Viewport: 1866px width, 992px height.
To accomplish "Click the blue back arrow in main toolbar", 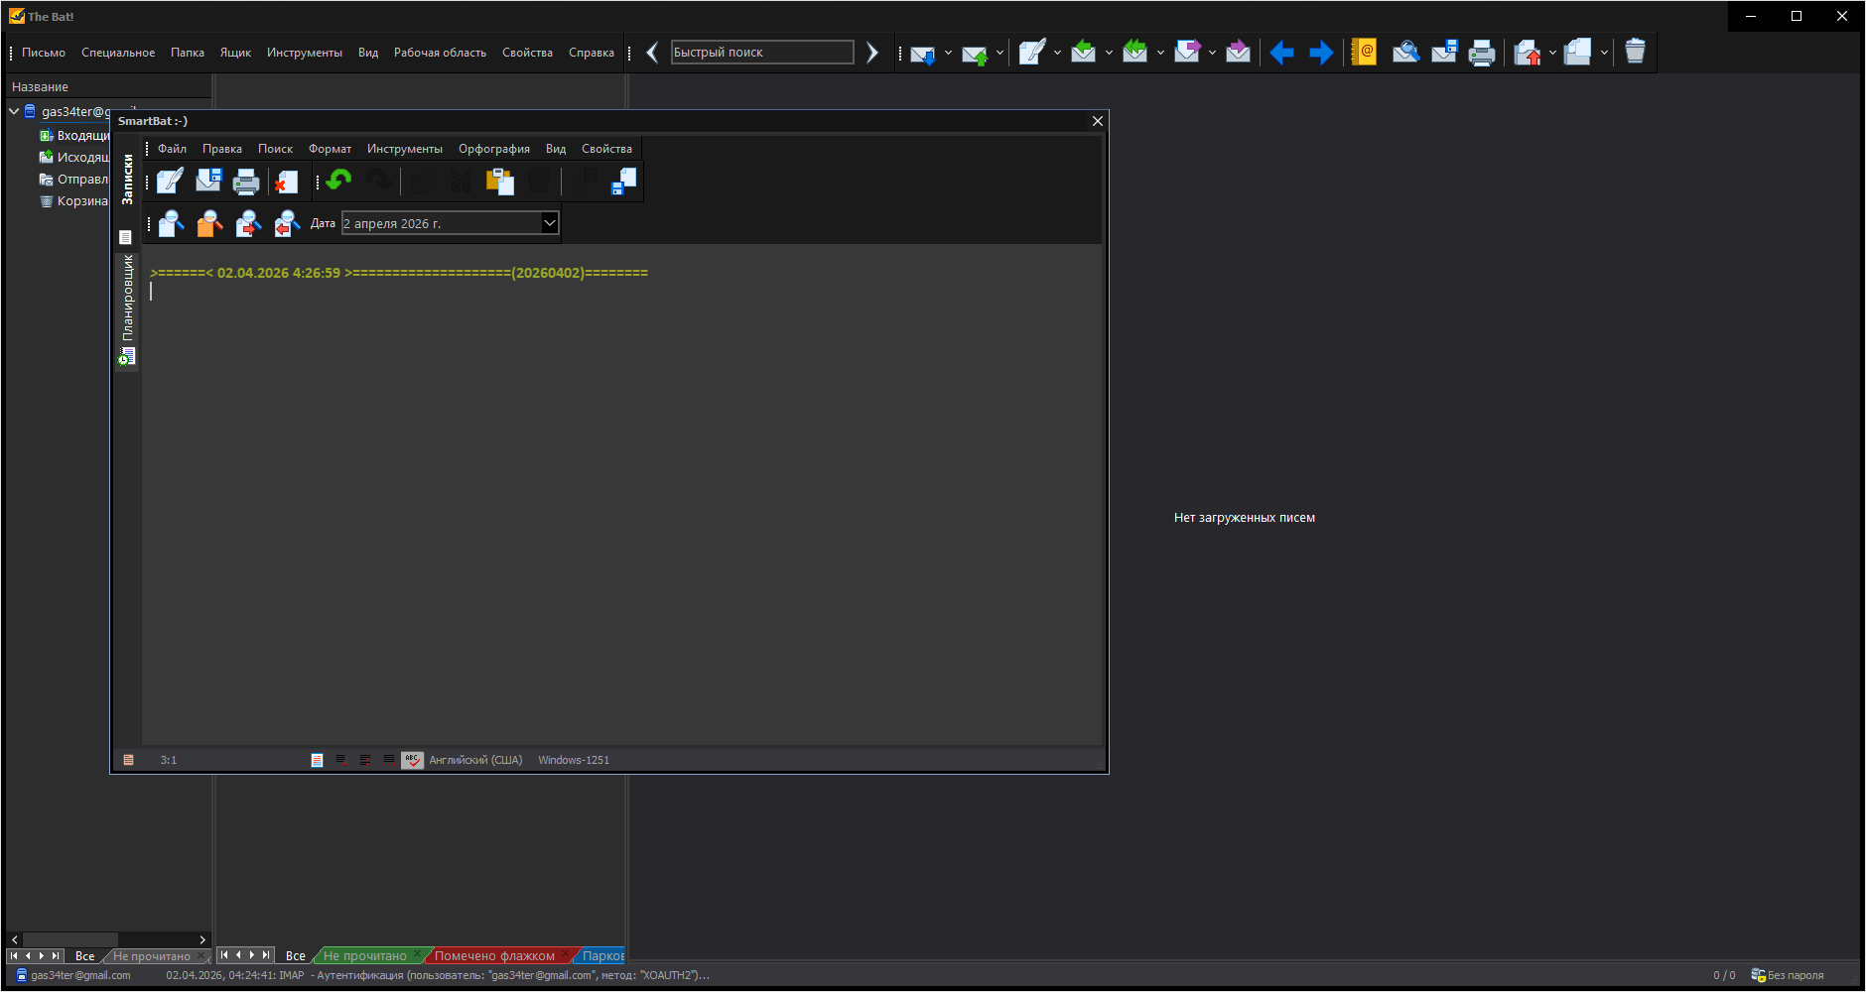I will pos(1281,53).
